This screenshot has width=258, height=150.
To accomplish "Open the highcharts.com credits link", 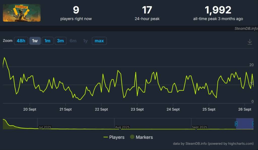I will (x=213, y=144).
